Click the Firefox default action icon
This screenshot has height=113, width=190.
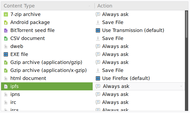click(98, 78)
